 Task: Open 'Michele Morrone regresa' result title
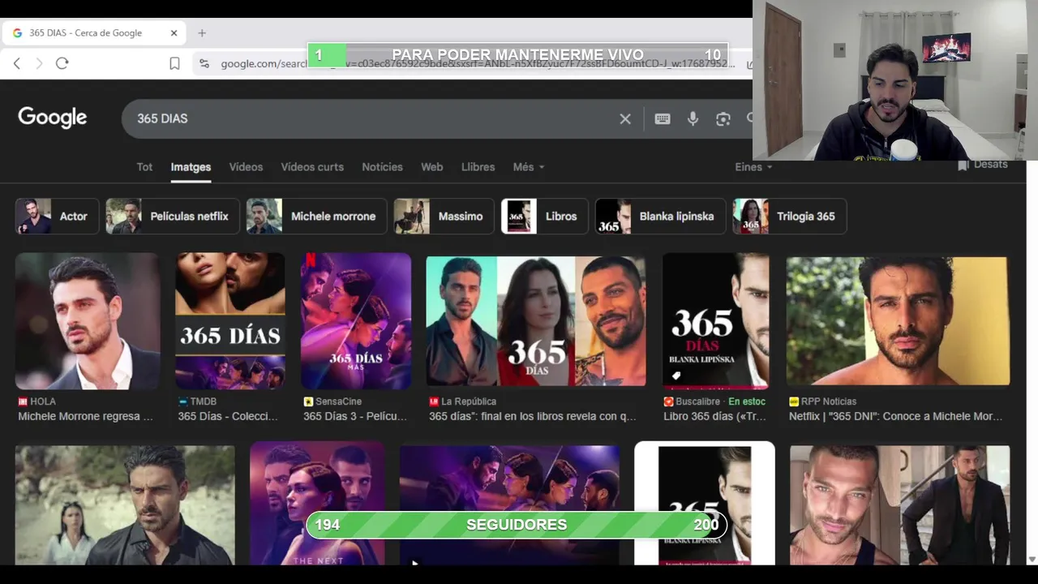click(x=85, y=417)
